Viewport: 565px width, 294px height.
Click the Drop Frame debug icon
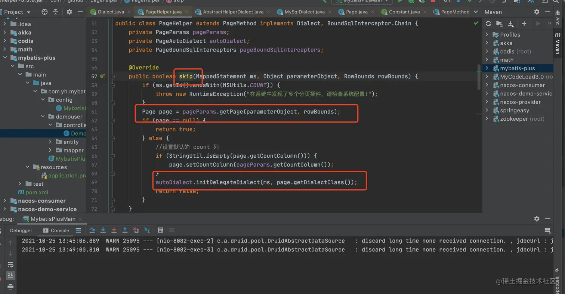(x=136, y=230)
